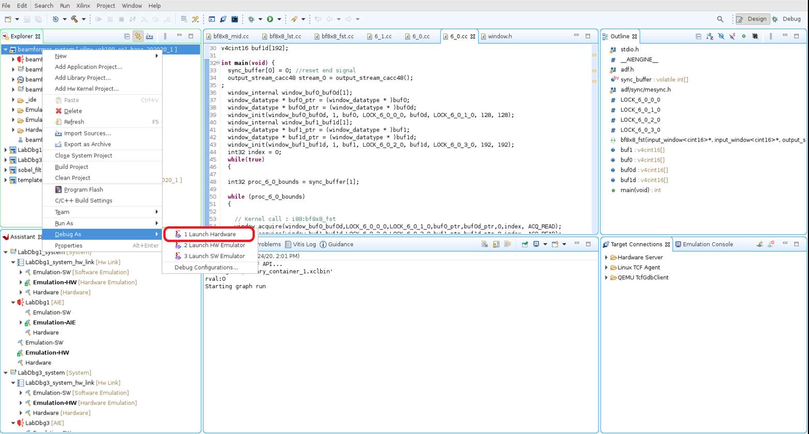Image resolution: width=809 pixels, height=434 pixels.
Task: Open the Emulation Console tab
Action: (x=707, y=244)
